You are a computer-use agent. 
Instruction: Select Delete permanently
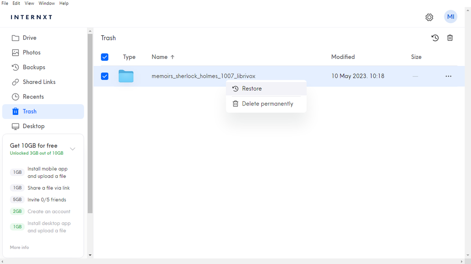coord(268,104)
